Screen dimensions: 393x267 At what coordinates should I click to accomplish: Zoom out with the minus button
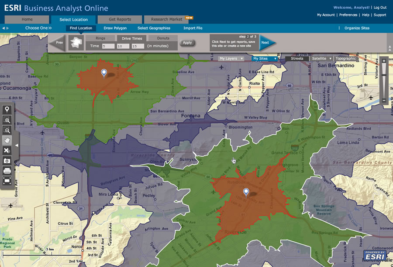tap(384, 101)
